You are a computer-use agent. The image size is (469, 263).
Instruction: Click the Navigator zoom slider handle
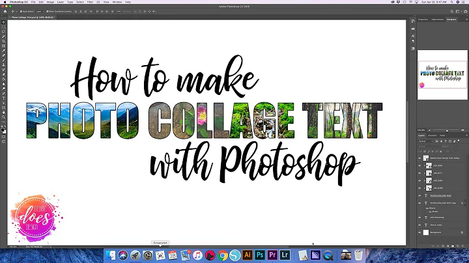click(447, 131)
